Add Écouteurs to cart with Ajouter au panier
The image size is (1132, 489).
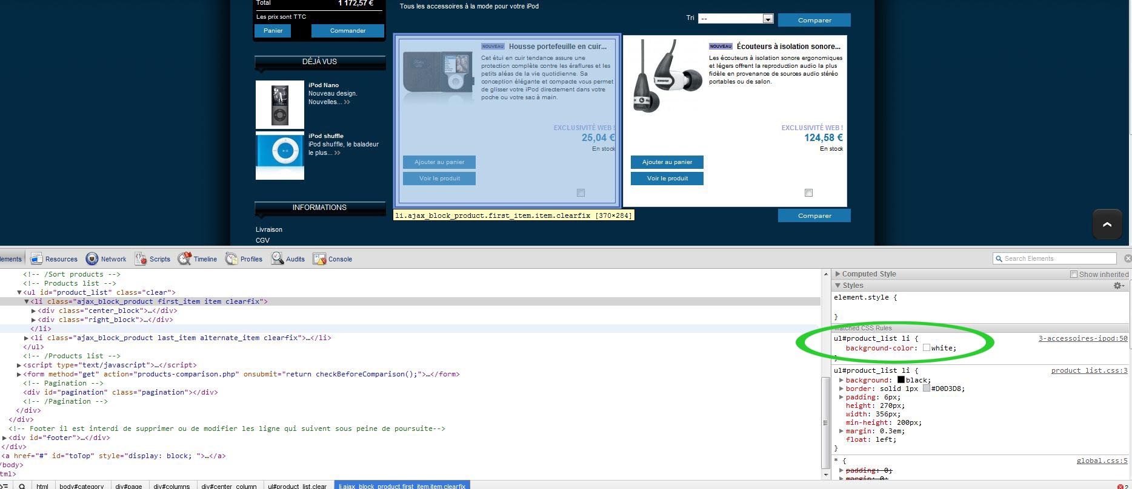667,162
